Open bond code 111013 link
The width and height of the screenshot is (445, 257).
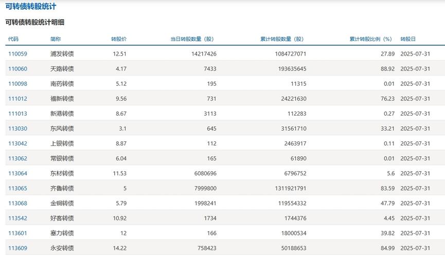(x=17, y=114)
